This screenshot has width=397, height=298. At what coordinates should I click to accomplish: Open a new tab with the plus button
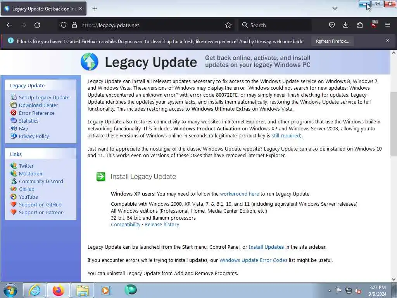95,9
